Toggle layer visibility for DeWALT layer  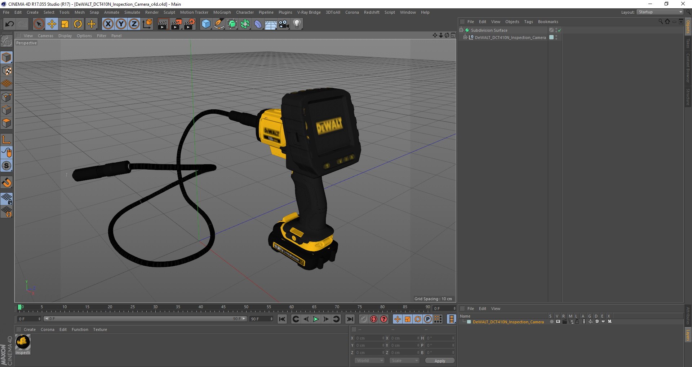pyautogui.click(x=558, y=322)
